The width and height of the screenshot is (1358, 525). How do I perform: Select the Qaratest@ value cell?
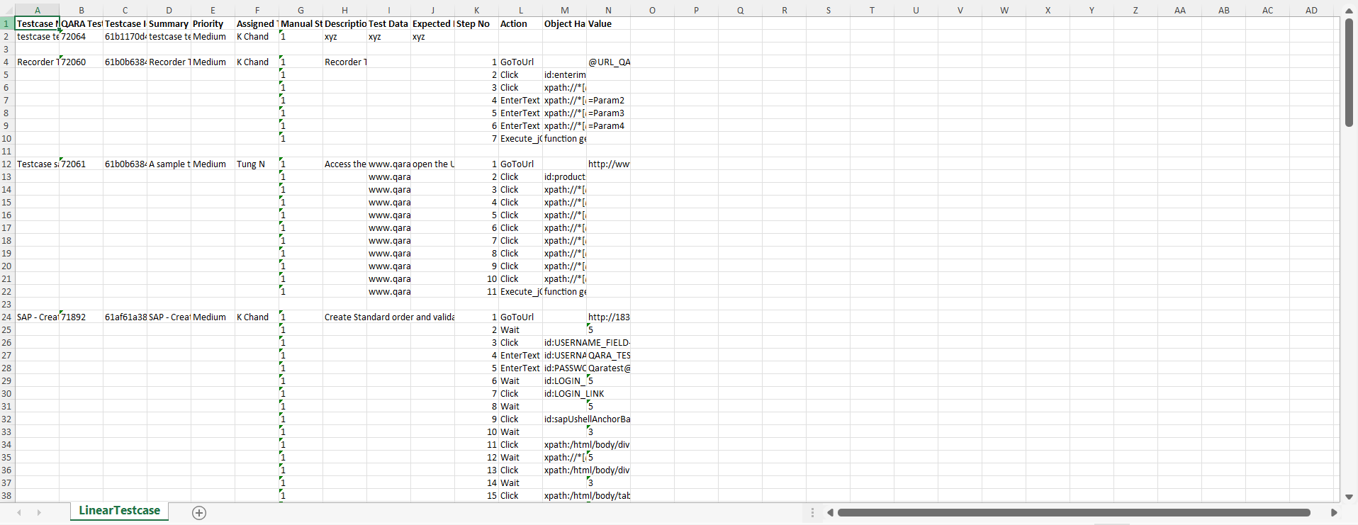tap(608, 368)
